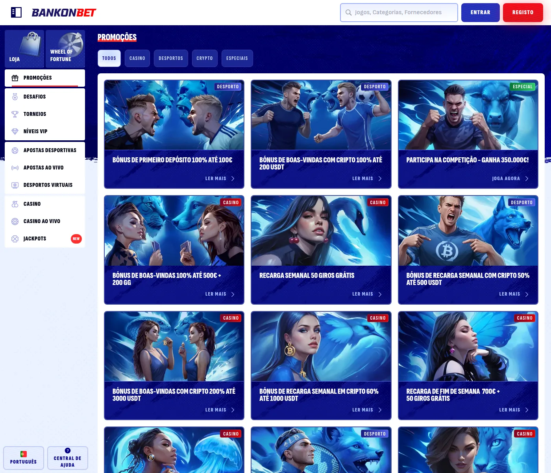Viewport: 551px width, 473px height.
Task: Click Ler Mais on Cripto 100% até 200 USDT
Action: 362,179
